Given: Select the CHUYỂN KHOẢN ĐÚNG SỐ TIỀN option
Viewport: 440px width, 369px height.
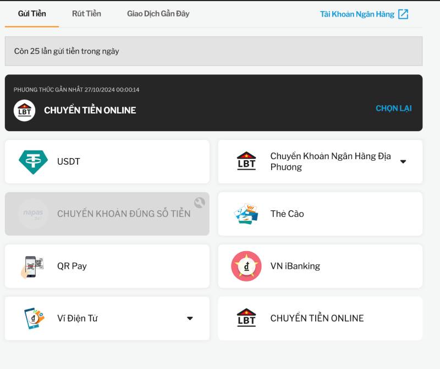Looking at the screenshot, I should pyautogui.click(x=123, y=214).
